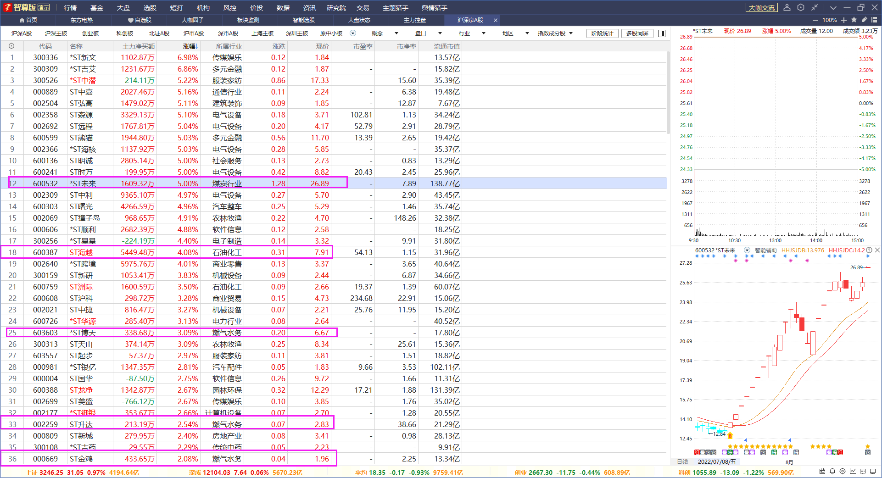Click the pencil edit icon
The image size is (882, 478).
click(864, 20)
